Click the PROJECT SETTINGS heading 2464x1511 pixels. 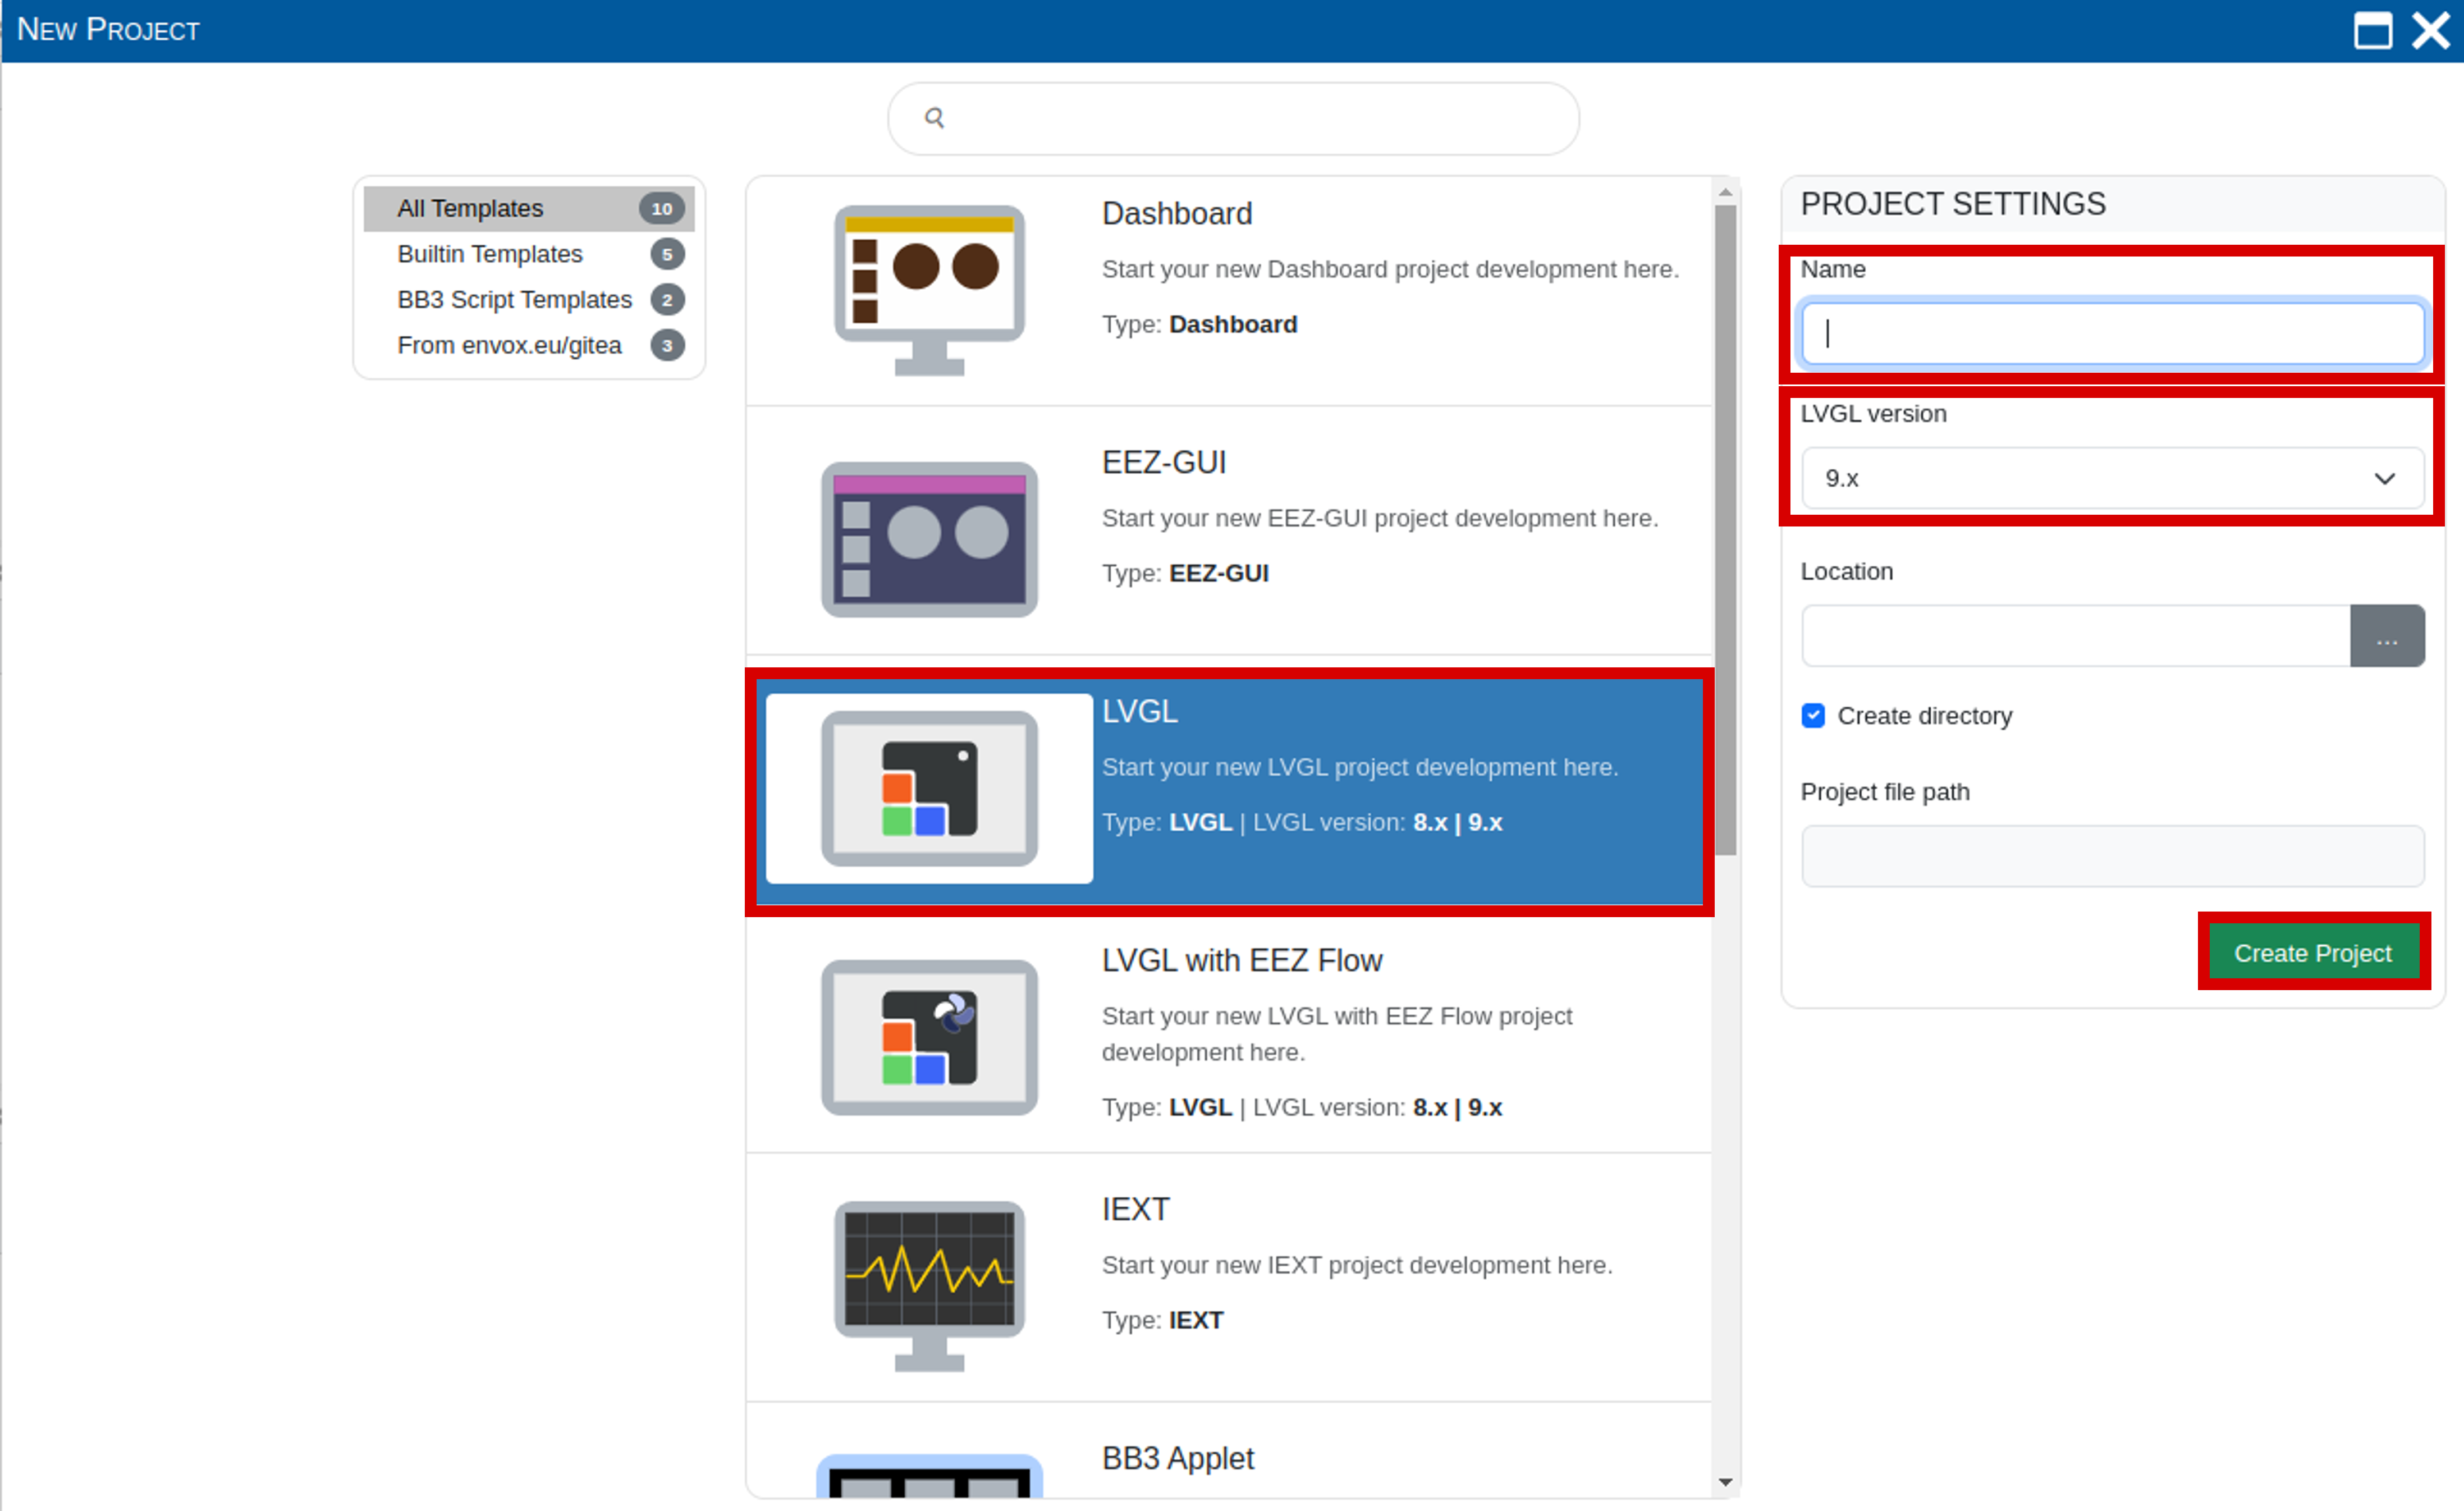[1953, 204]
